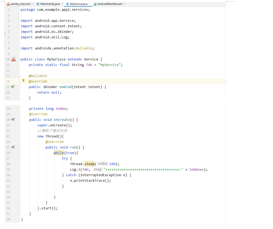Click the value 100 in Thread.sleep
The width and height of the screenshot is (273, 229).
point(112,164)
